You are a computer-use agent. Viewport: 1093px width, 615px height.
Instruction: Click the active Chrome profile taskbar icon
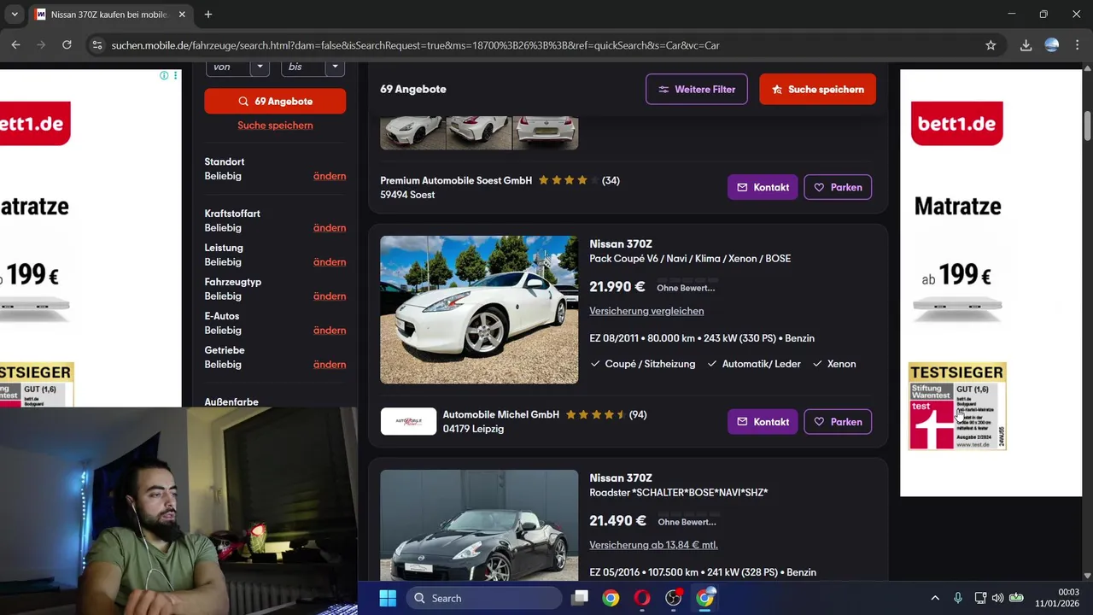pyautogui.click(x=705, y=598)
